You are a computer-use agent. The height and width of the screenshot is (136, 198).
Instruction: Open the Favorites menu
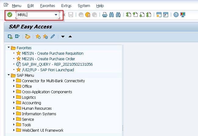[48, 6]
